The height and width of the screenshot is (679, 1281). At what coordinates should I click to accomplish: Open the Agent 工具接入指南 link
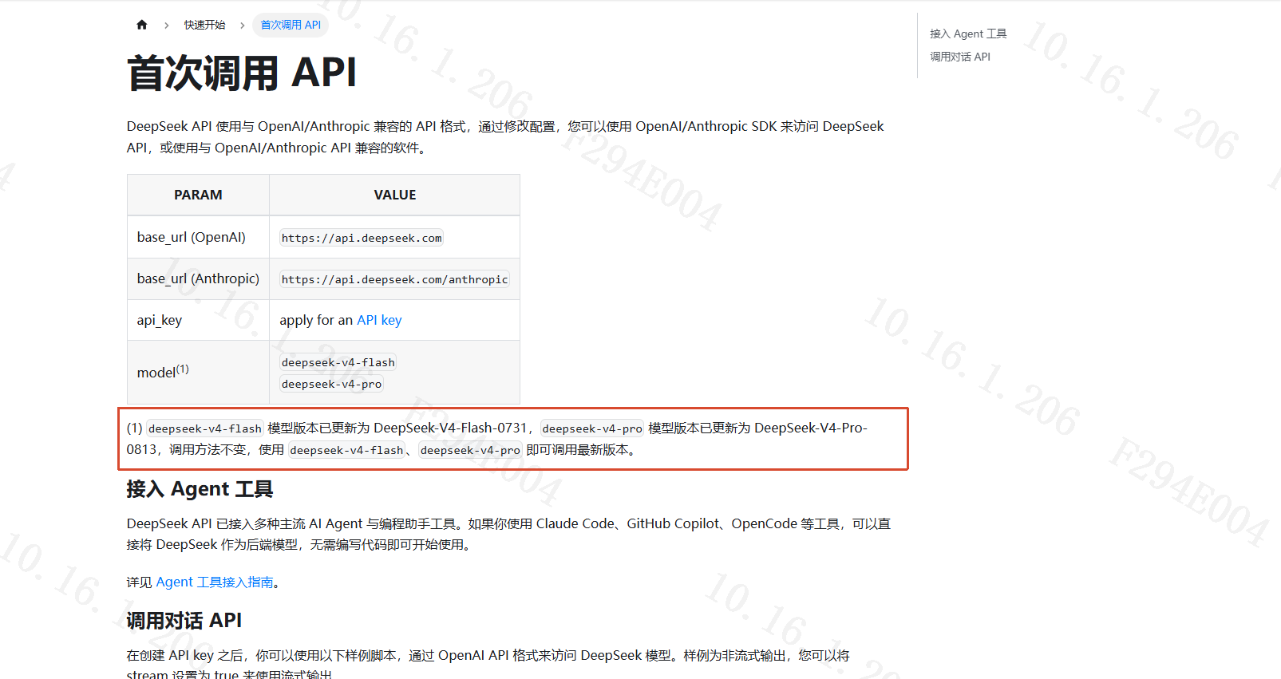[215, 582]
